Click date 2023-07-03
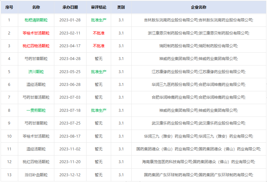The image size is (267, 182). (70, 97)
